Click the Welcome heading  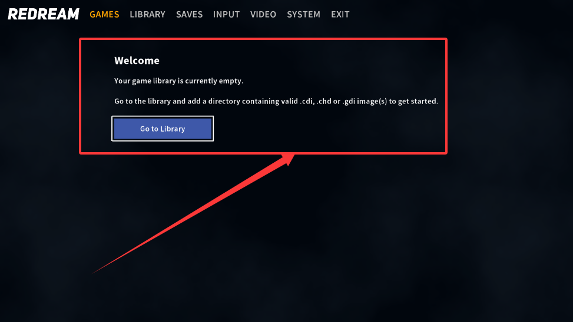coord(137,61)
